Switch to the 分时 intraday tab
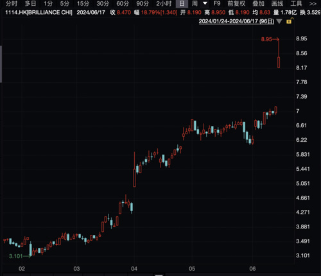 (11, 3)
